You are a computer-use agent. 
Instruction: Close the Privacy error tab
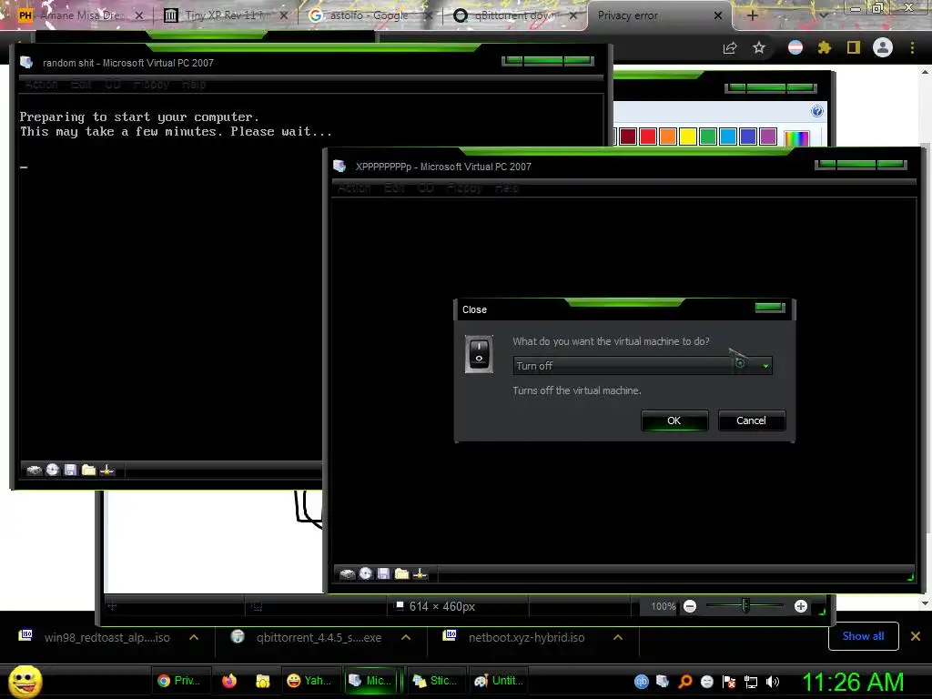(x=718, y=15)
